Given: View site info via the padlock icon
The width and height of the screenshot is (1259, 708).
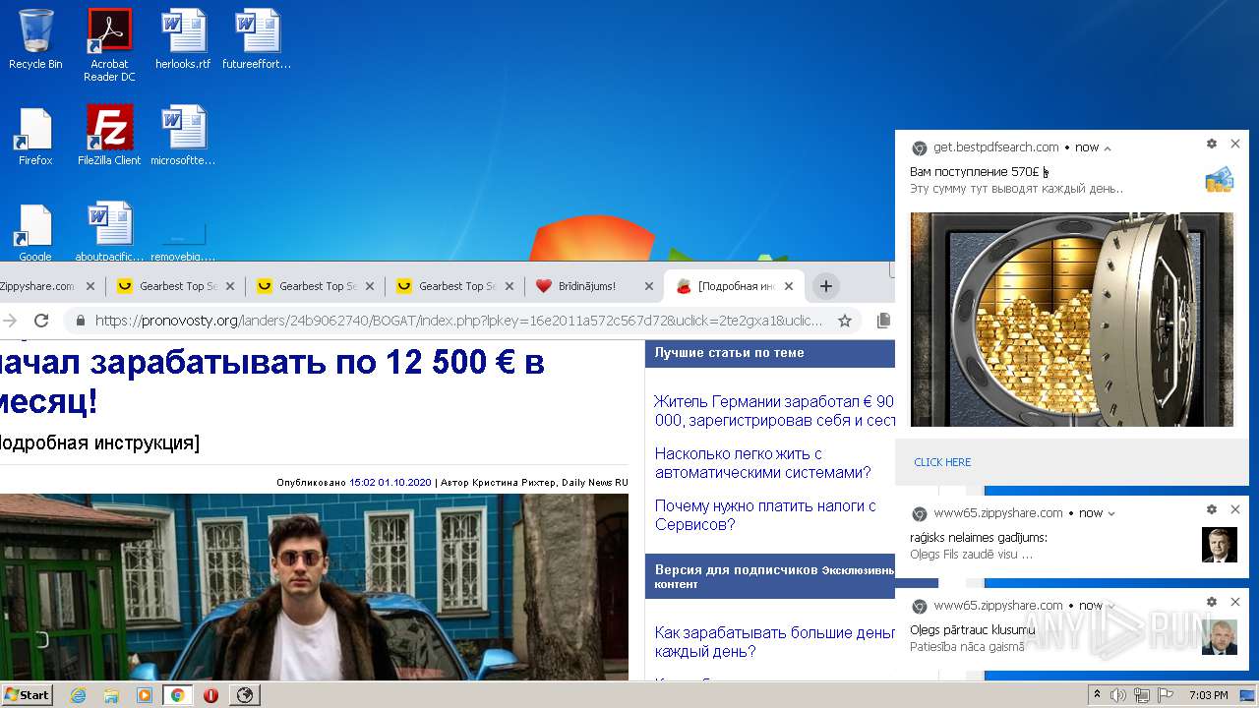Looking at the screenshot, I should pyautogui.click(x=80, y=321).
